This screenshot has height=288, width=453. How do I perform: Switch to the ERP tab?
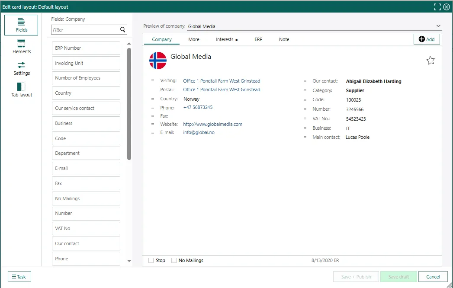[x=258, y=39]
